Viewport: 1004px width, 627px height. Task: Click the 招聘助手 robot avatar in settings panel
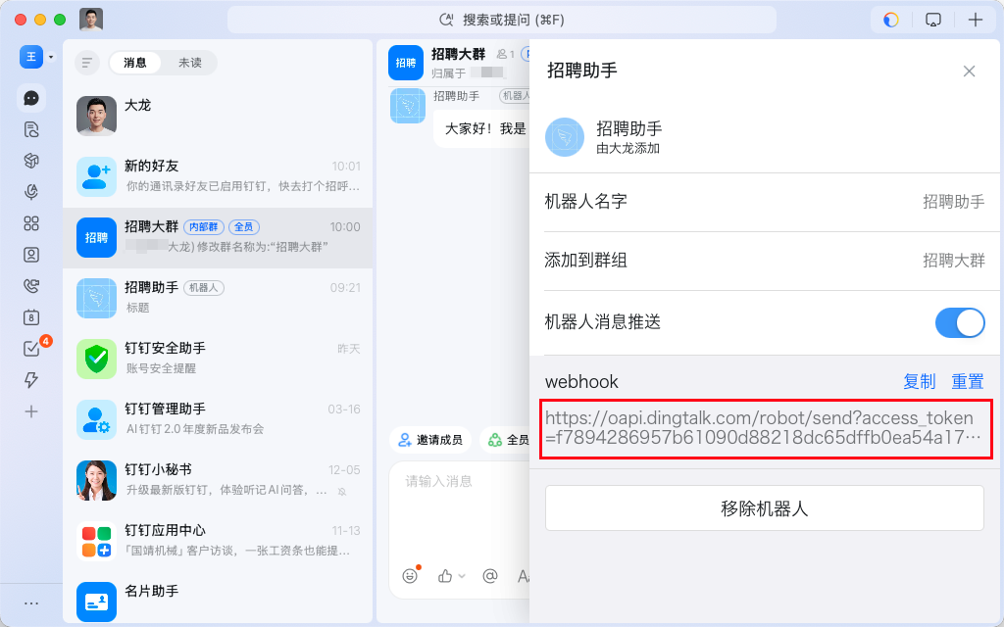point(565,137)
